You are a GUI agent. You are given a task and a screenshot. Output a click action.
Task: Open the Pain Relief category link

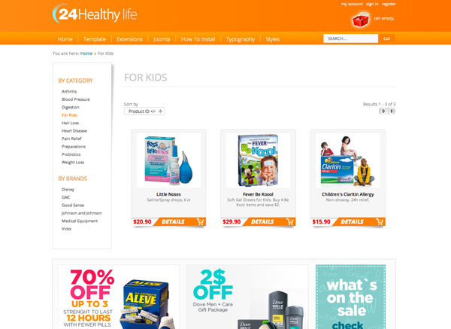[x=71, y=139]
